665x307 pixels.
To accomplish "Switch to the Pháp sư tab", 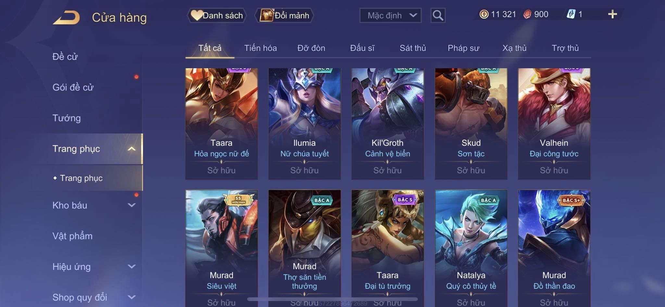I will (x=463, y=48).
